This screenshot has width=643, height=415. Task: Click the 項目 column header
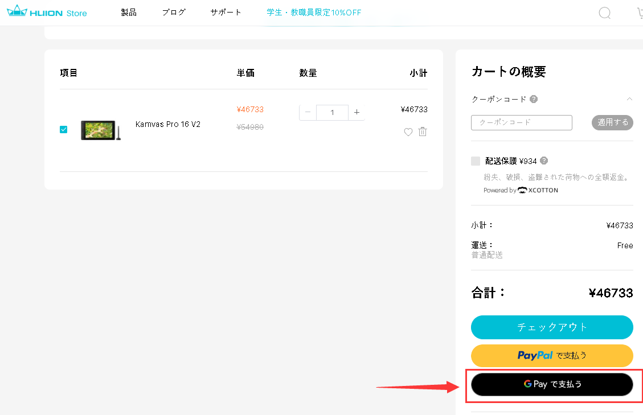(68, 73)
